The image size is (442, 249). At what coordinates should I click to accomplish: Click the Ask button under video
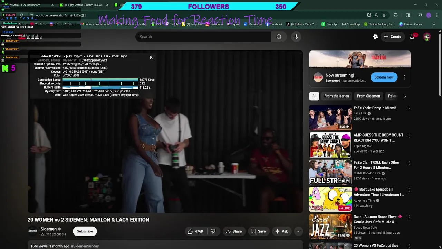pos(281,231)
